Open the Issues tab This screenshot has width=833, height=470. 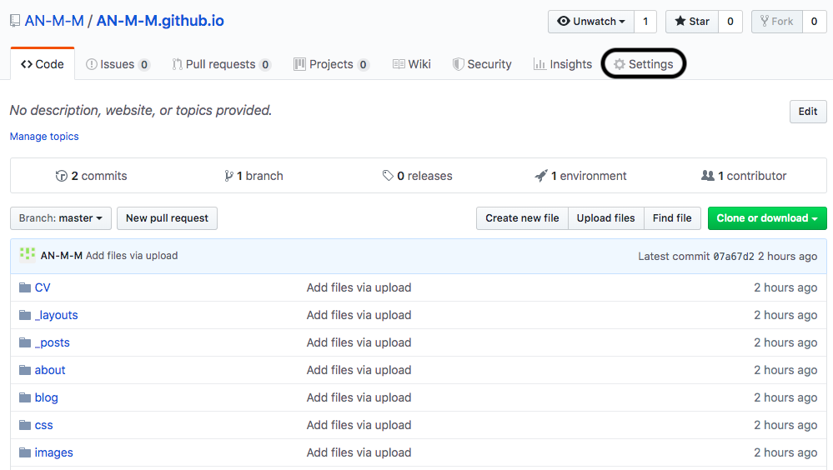118,64
